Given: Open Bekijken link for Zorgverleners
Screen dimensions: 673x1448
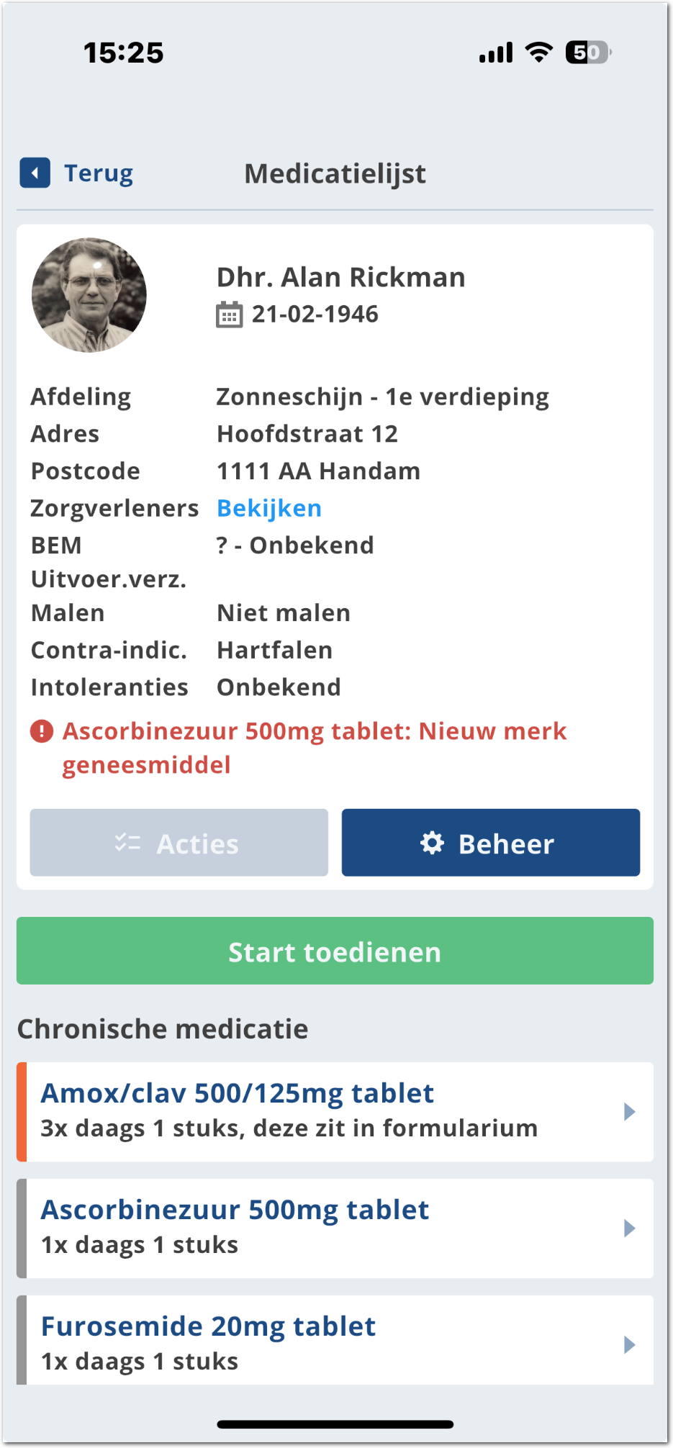Looking at the screenshot, I should [x=269, y=508].
